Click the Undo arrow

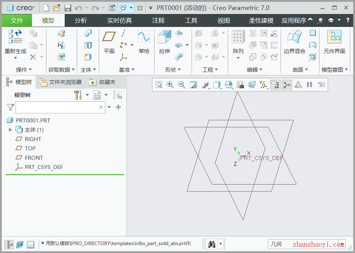[78, 8]
